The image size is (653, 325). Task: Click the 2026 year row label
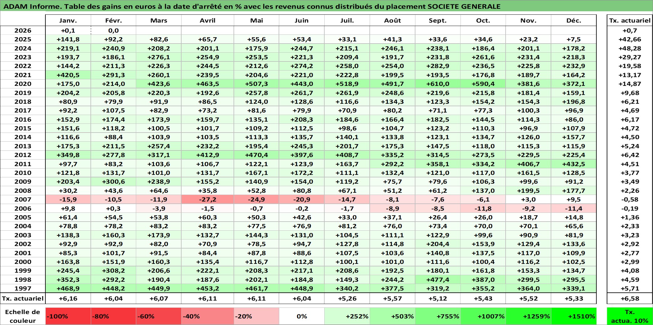pos(23,30)
